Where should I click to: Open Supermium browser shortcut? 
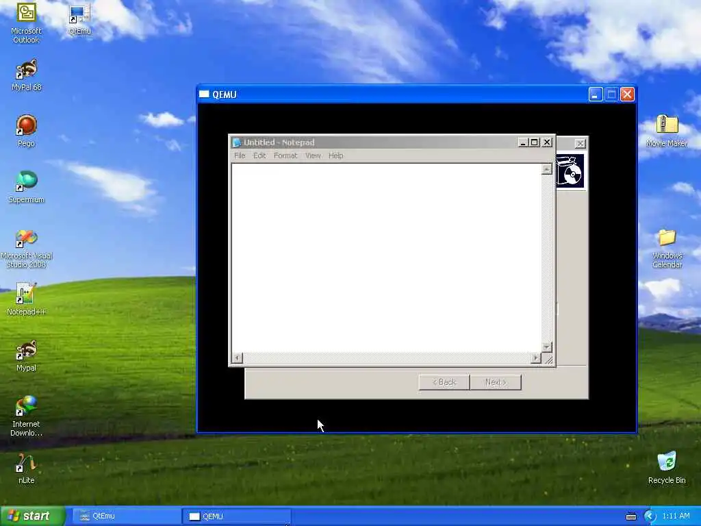click(27, 187)
